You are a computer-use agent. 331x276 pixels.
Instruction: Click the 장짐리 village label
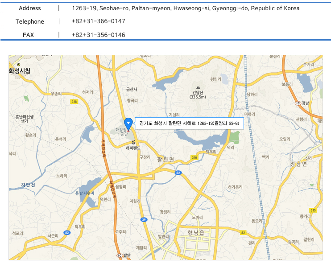(165, 212)
